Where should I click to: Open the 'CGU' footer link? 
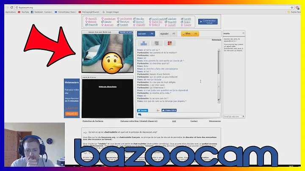click(174, 121)
